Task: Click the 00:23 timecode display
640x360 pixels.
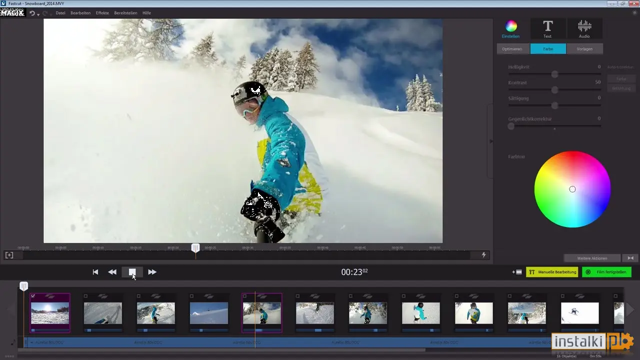Action: coord(354,272)
